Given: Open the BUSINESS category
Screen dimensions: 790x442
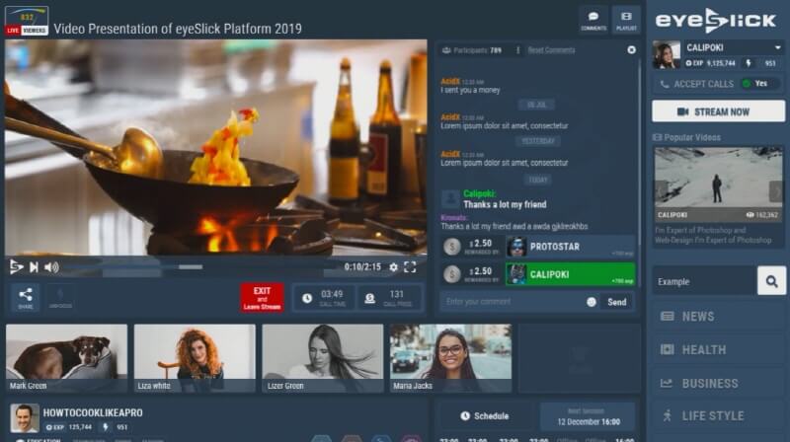Looking at the screenshot, I should coord(719,384).
